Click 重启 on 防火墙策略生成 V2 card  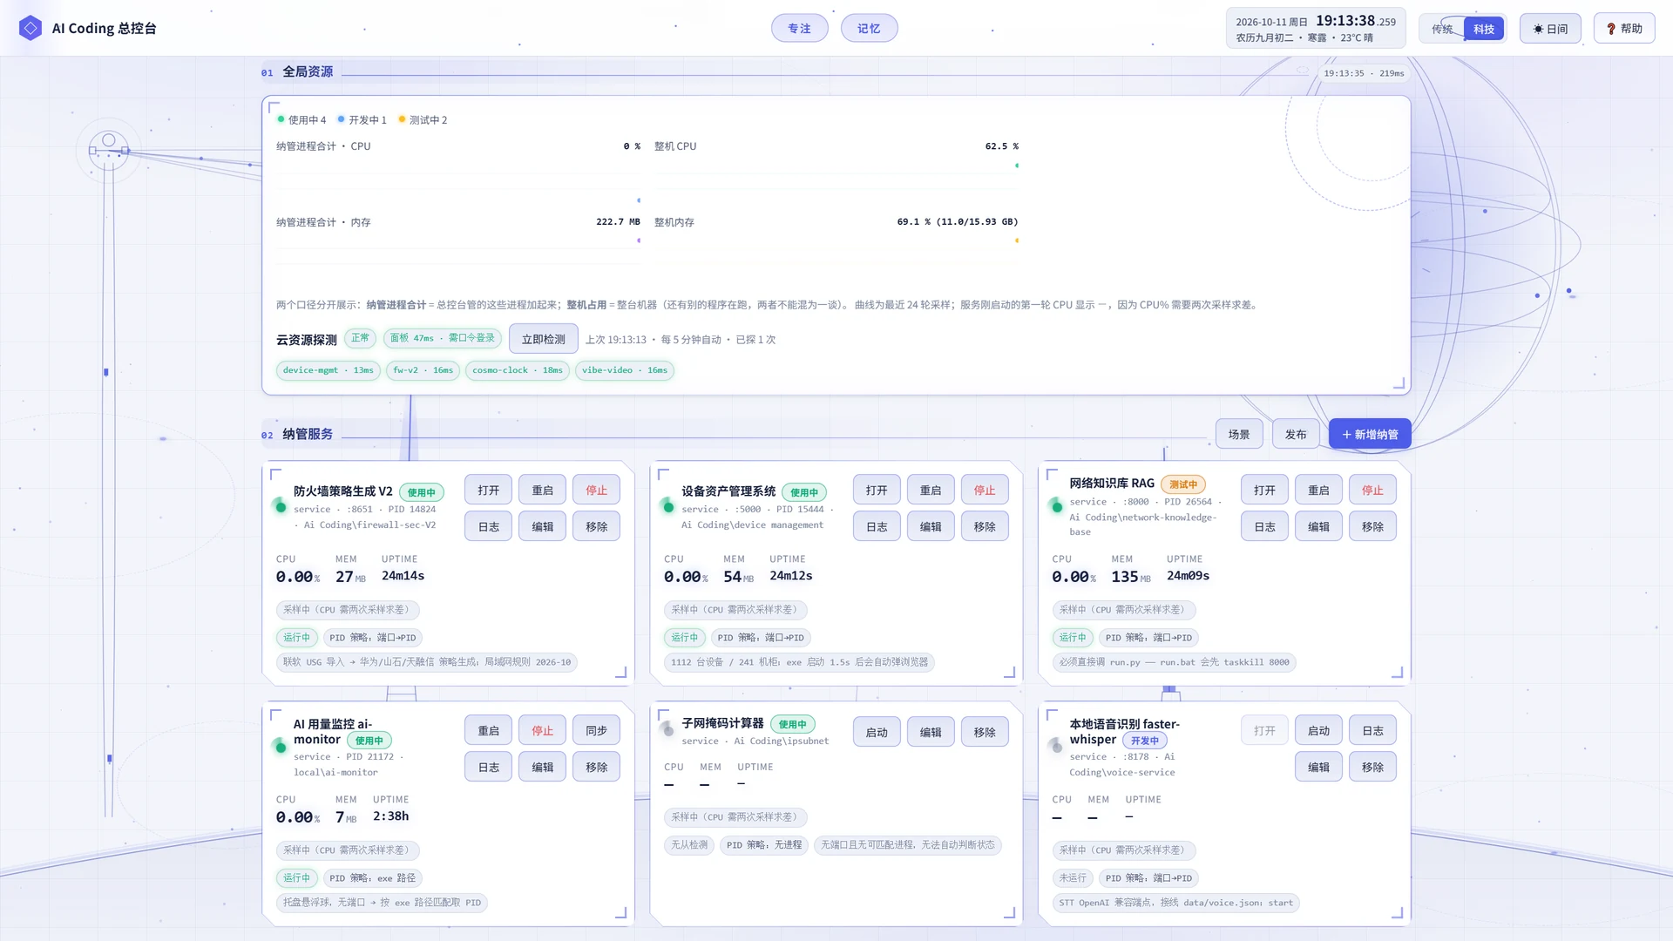543,490
